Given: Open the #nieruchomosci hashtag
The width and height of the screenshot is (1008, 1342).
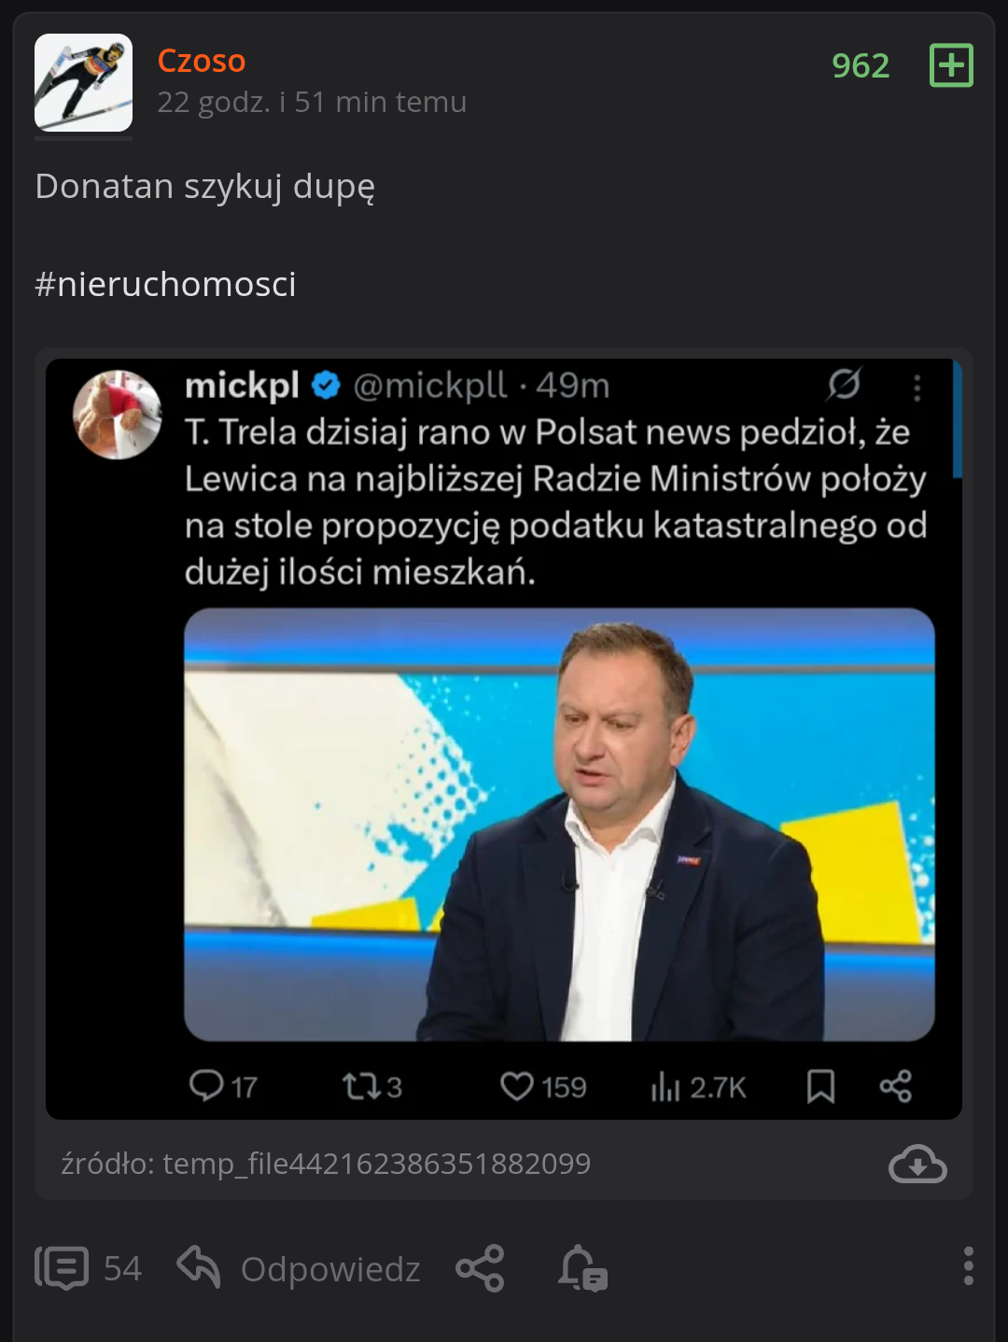Looking at the screenshot, I should 165,284.
